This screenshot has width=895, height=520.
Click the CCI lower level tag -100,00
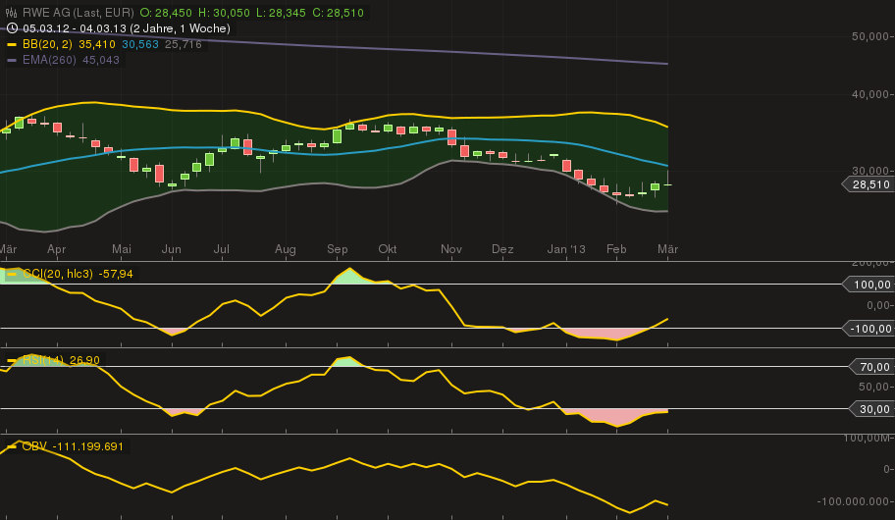click(869, 329)
